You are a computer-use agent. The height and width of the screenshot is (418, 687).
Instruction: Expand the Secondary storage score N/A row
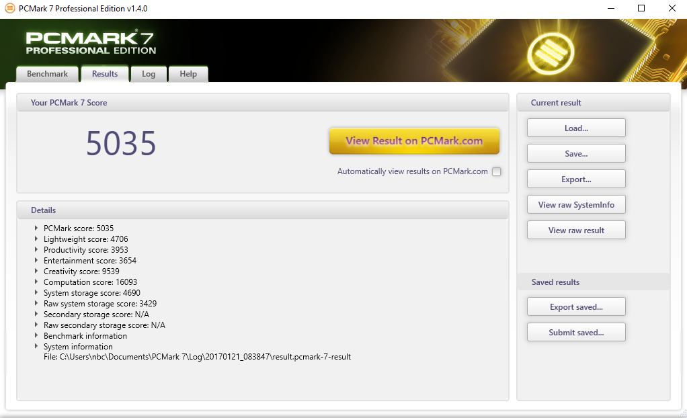point(36,314)
